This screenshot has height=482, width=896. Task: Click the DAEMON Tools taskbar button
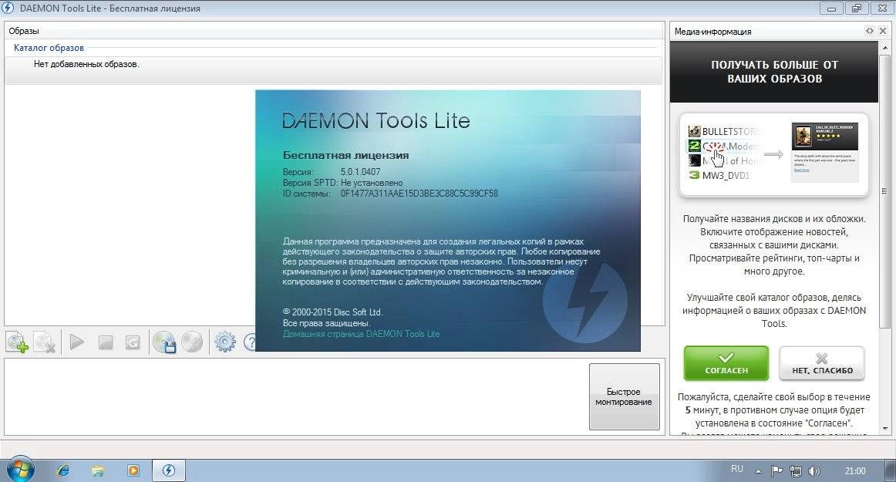(169, 470)
